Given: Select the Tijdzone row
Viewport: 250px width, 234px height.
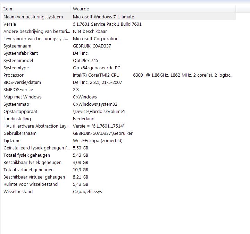Looking at the screenshot, I should [12, 140].
